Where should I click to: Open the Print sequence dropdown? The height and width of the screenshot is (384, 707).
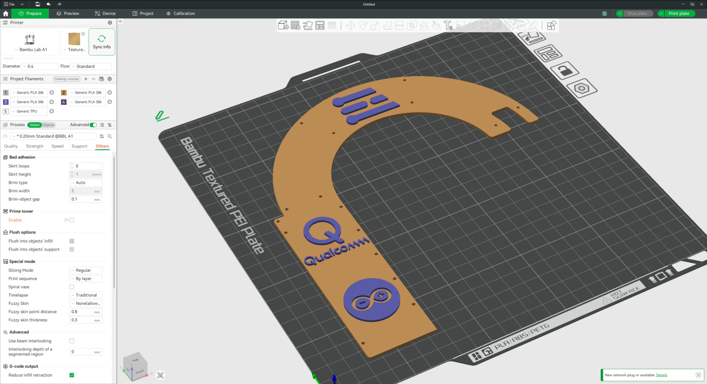[x=86, y=279]
